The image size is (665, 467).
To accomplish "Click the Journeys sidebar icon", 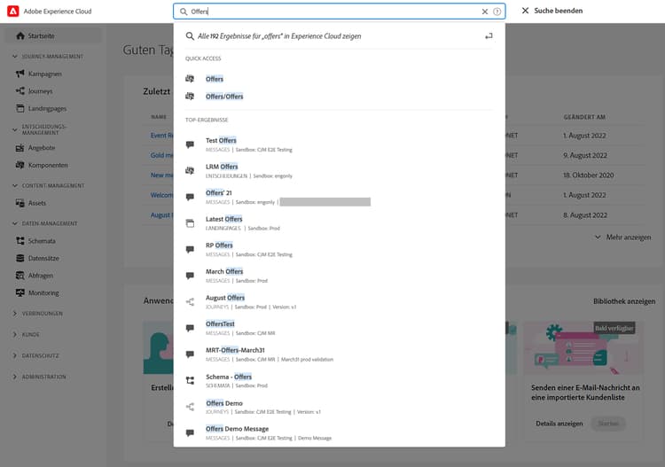I will [x=20, y=90].
